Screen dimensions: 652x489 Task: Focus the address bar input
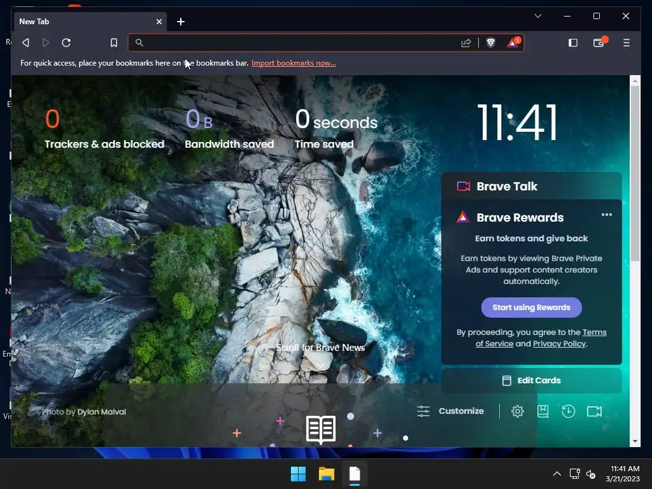(x=299, y=43)
